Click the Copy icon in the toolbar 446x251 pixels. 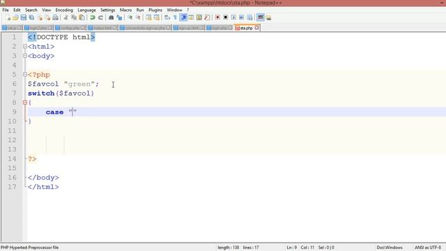pyautogui.click(x=74, y=17)
